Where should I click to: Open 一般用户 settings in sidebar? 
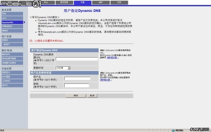pos(13,45)
